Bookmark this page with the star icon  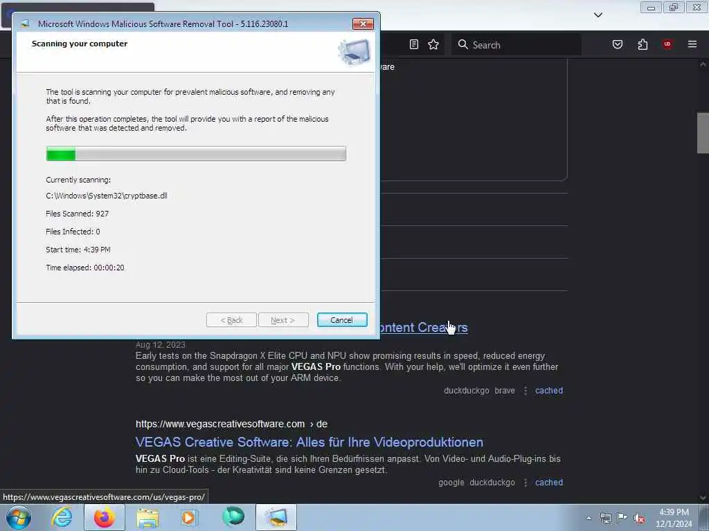pos(433,44)
